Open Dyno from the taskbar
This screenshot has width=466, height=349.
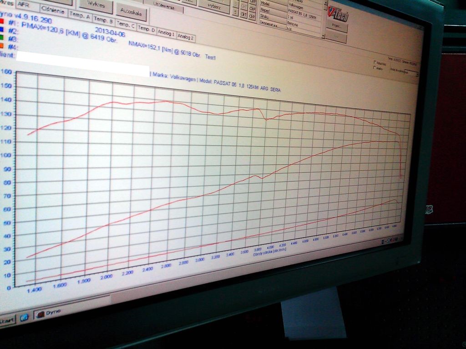(47, 313)
